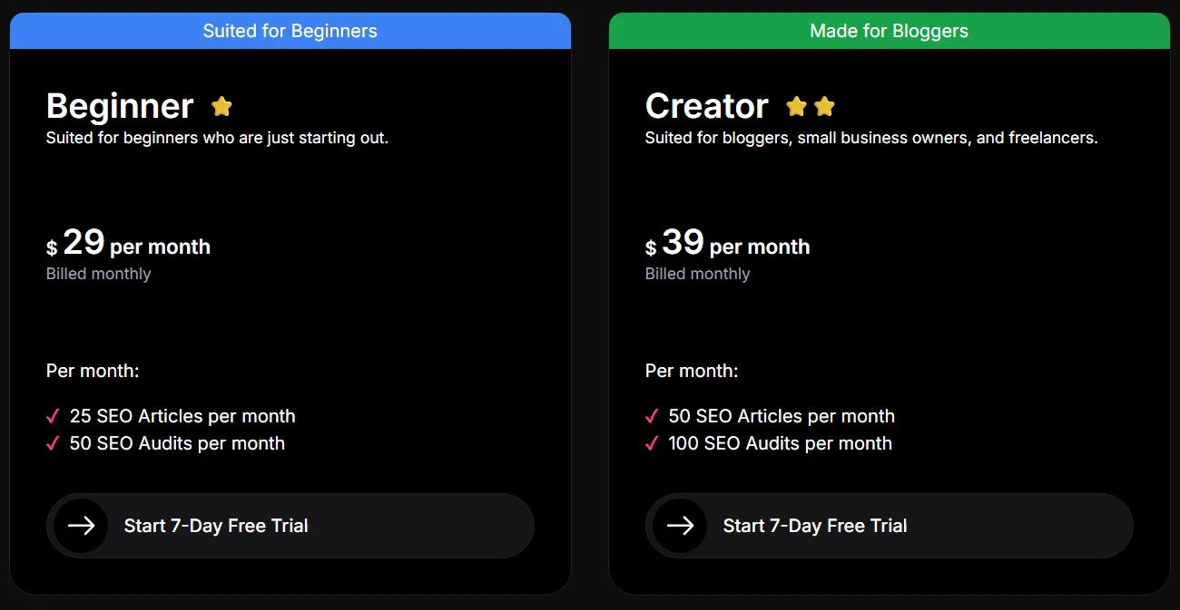Select the Suited for Beginners banner
1180x610 pixels.
[x=290, y=30]
